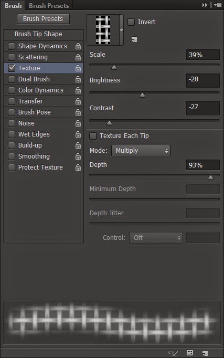This screenshot has width=224, height=358.
Task: Toggle live tip brush preview icon
Action: point(173,353)
